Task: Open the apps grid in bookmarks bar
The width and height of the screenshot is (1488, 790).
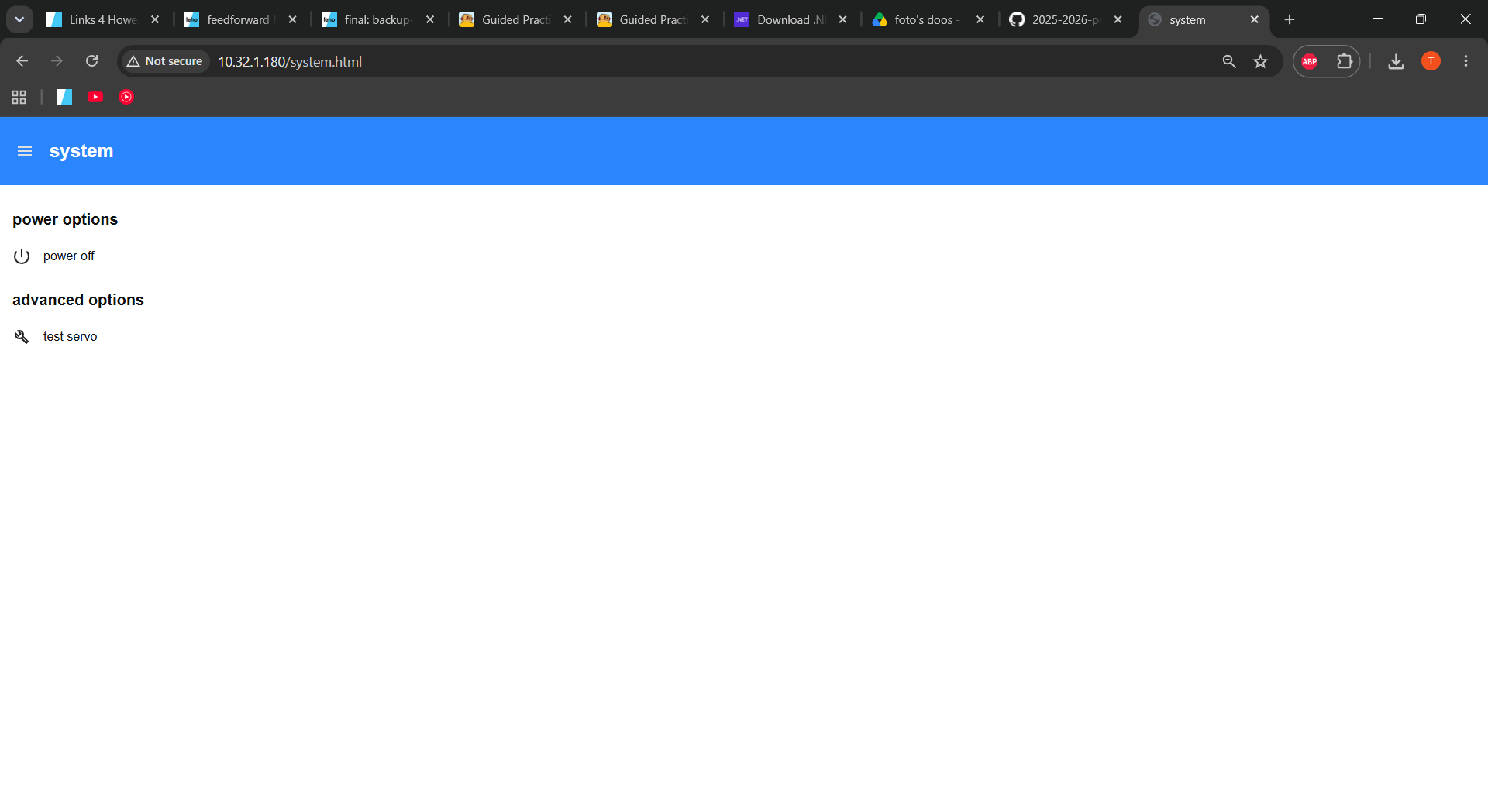Action: (19, 97)
